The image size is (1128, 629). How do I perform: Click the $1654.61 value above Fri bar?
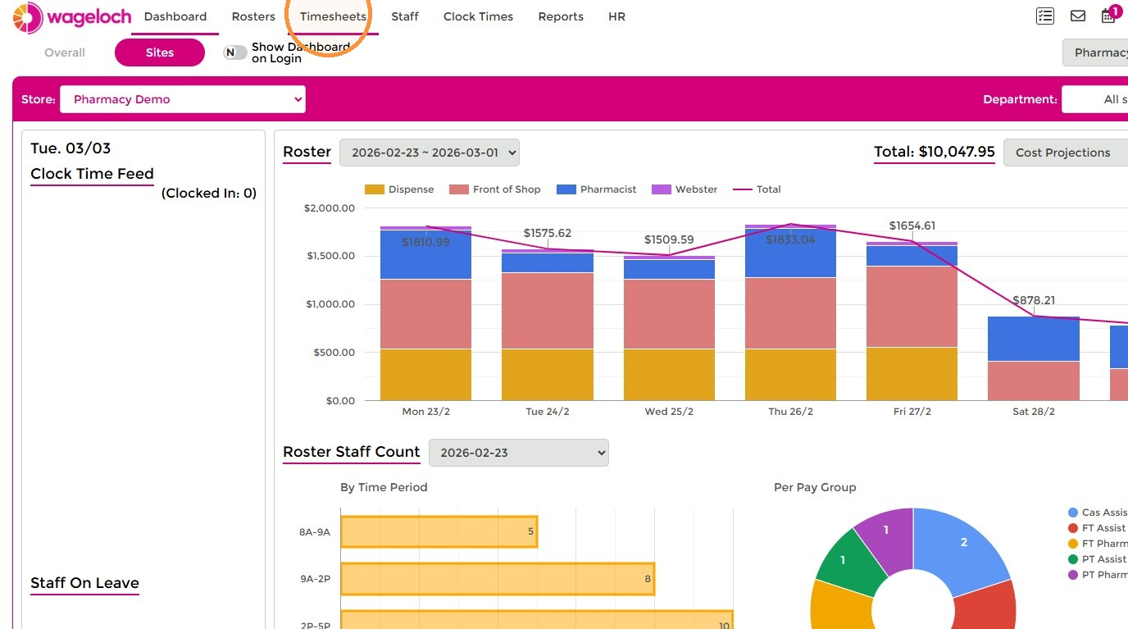912,226
